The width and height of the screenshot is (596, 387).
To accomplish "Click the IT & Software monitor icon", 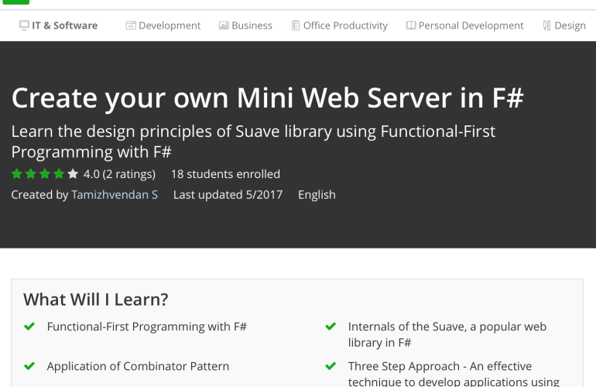I will [x=24, y=26].
